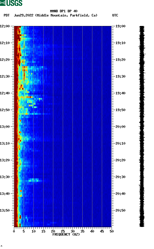Image resolution: width=154 pixels, height=249 pixels.
Task: Click the 20 Hz frequency tick label
Action: click(x=53, y=231)
